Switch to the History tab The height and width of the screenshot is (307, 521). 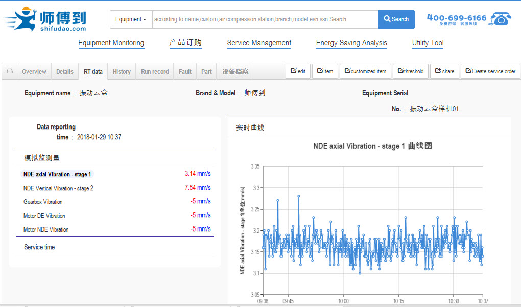(x=122, y=72)
